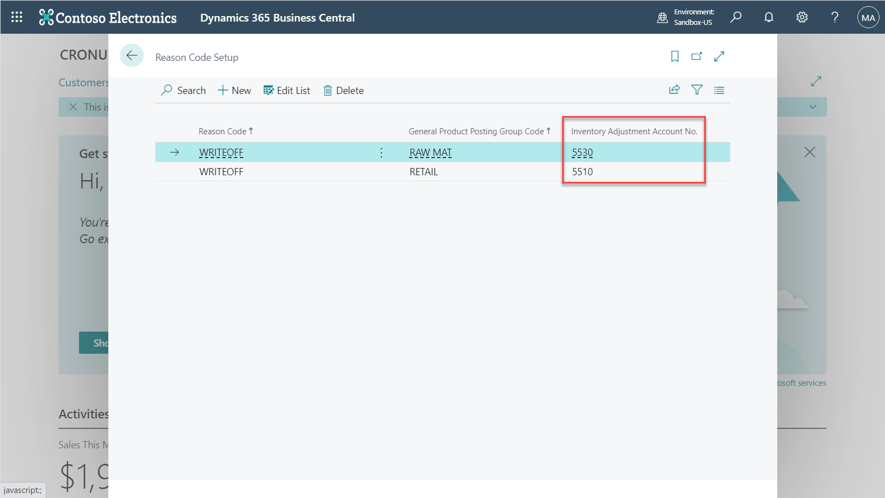Switch list view layout options
Screen dimensions: 885x498
click(719, 90)
